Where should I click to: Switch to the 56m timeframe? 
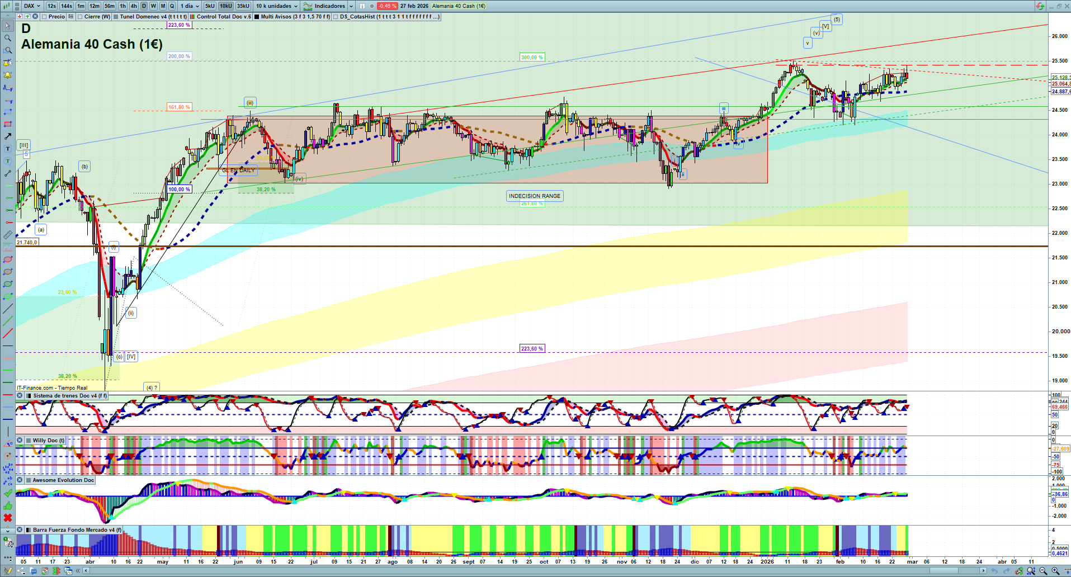(x=110, y=6)
